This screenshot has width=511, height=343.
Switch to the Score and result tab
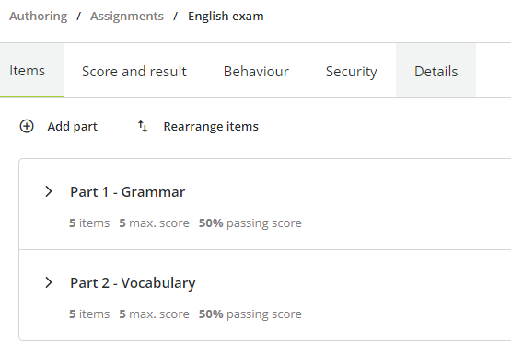tap(134, 72)
